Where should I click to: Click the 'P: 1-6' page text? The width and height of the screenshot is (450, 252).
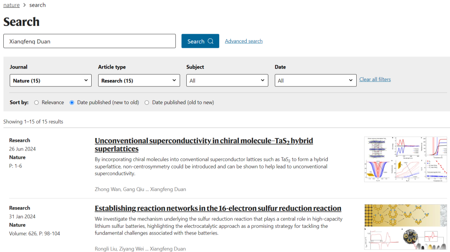click(x=15, y=166)
